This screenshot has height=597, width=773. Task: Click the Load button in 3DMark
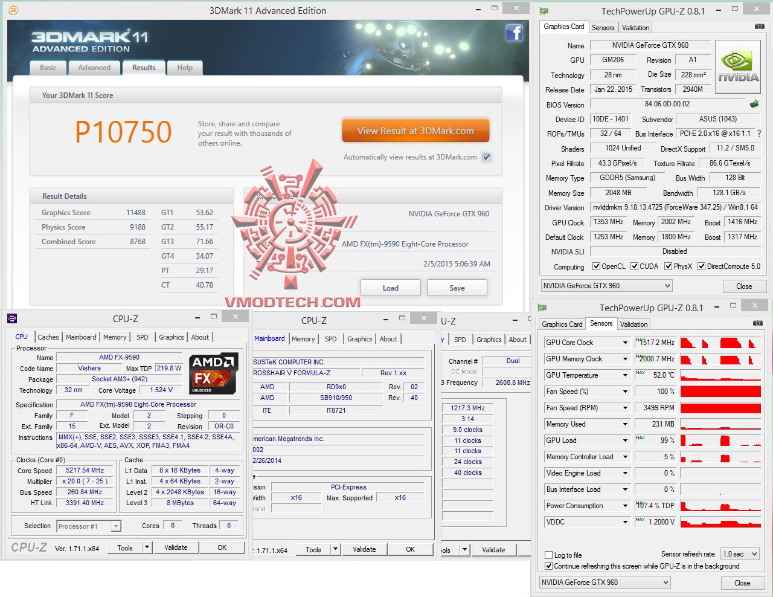click(x=391, y=288)
